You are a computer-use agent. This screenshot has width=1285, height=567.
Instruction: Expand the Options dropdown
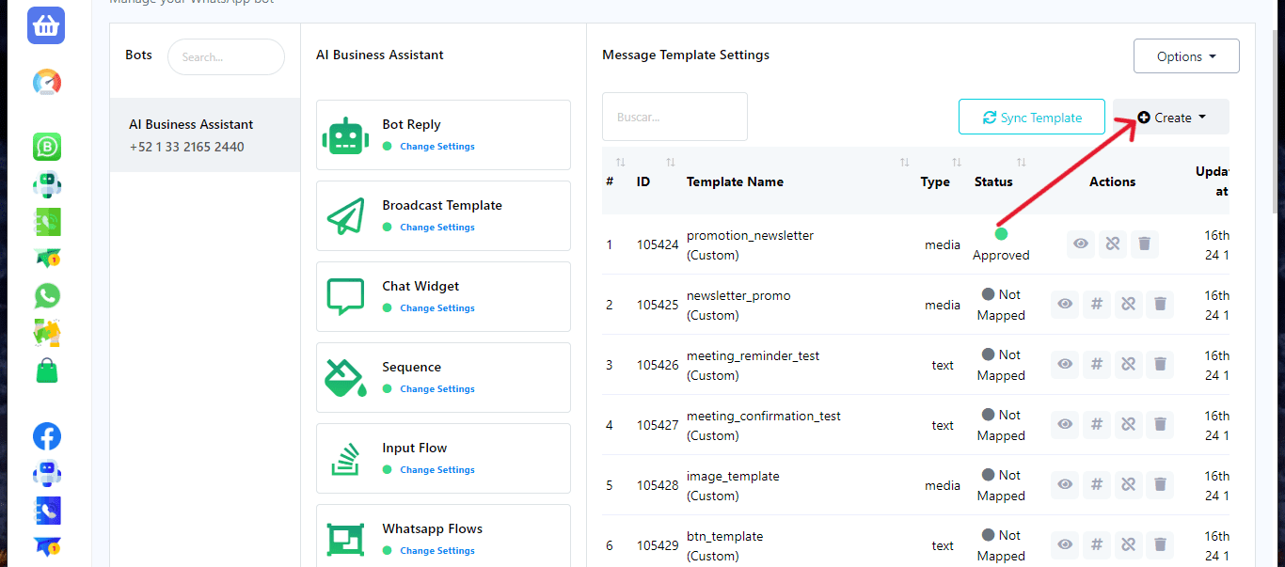coord(1185,56)
